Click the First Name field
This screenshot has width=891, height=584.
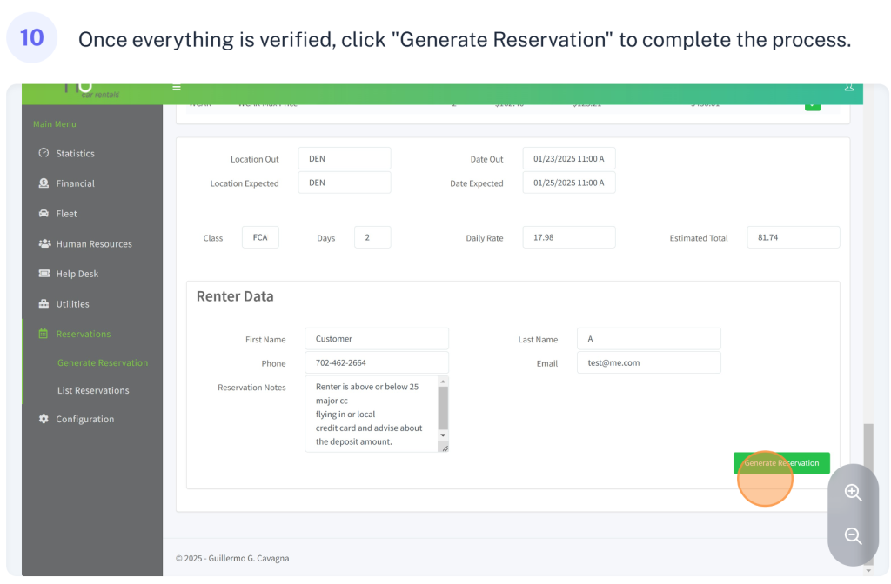376,339
